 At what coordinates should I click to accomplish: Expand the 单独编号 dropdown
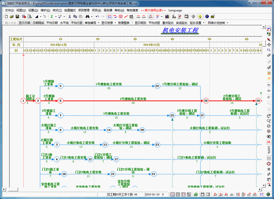pyautogui.click(x=92, y=23)
